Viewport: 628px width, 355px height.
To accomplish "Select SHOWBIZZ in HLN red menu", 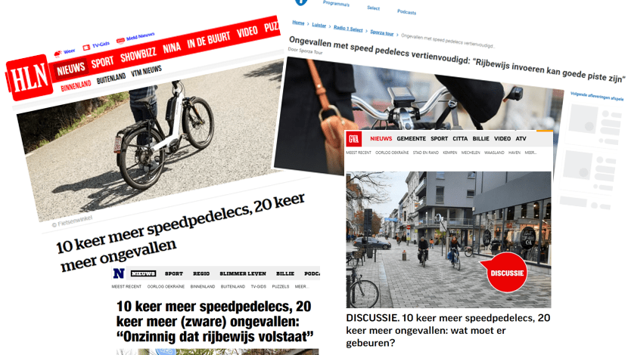I will pos(138,55).
